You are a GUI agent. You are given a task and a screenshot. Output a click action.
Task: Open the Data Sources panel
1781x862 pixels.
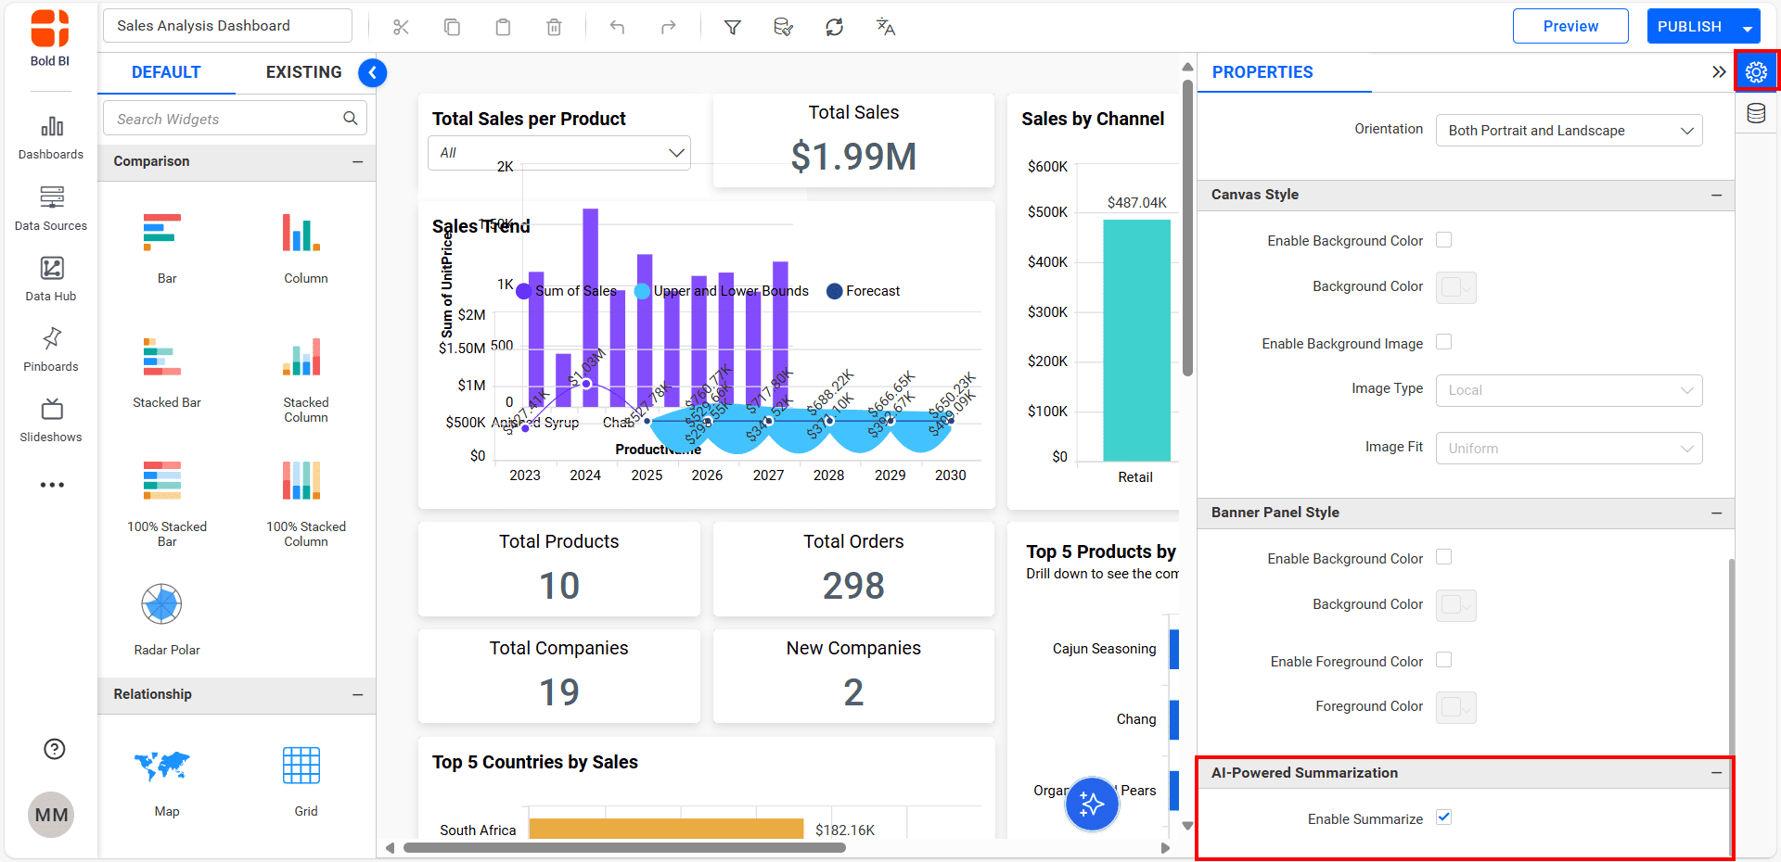coord(50,208)
